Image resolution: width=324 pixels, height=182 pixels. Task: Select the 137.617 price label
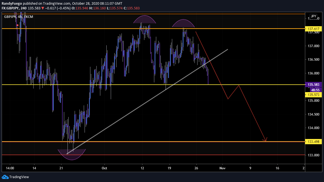point(314,29)
